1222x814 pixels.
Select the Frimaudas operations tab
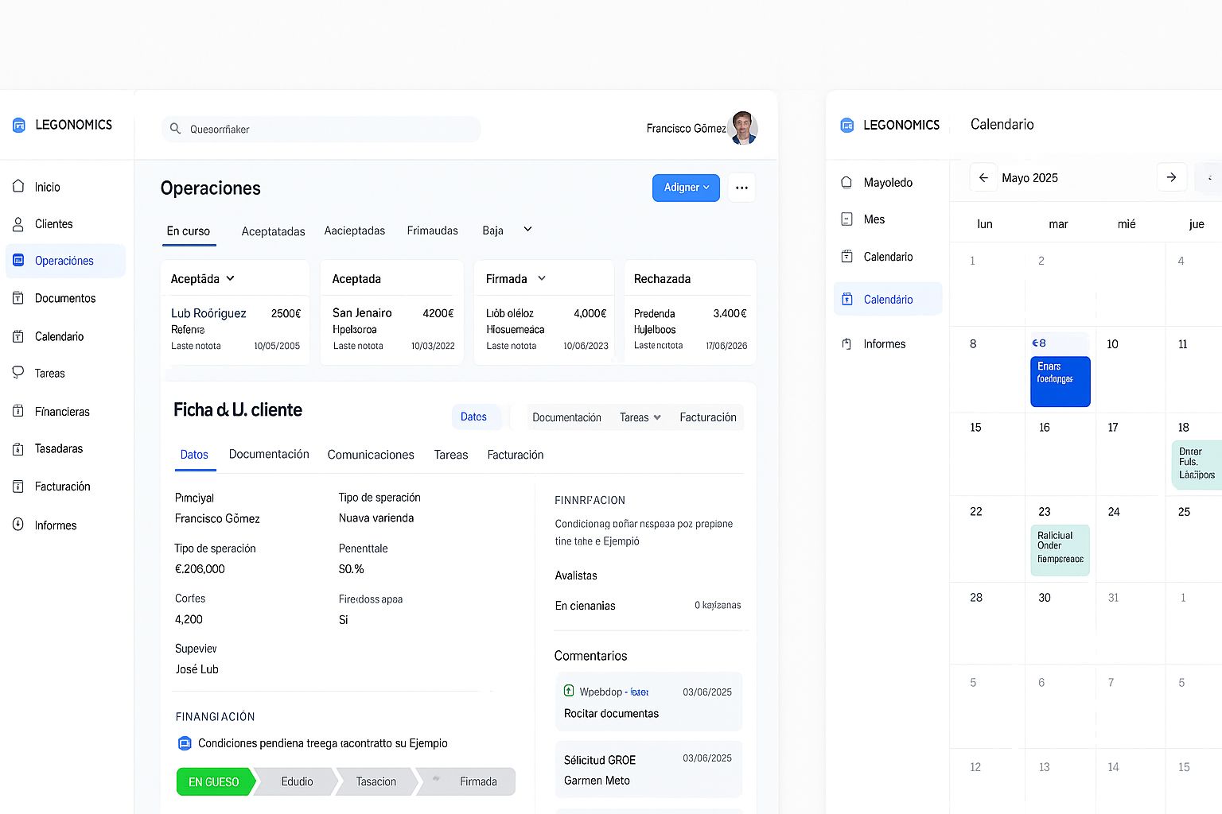coord(432,231)
